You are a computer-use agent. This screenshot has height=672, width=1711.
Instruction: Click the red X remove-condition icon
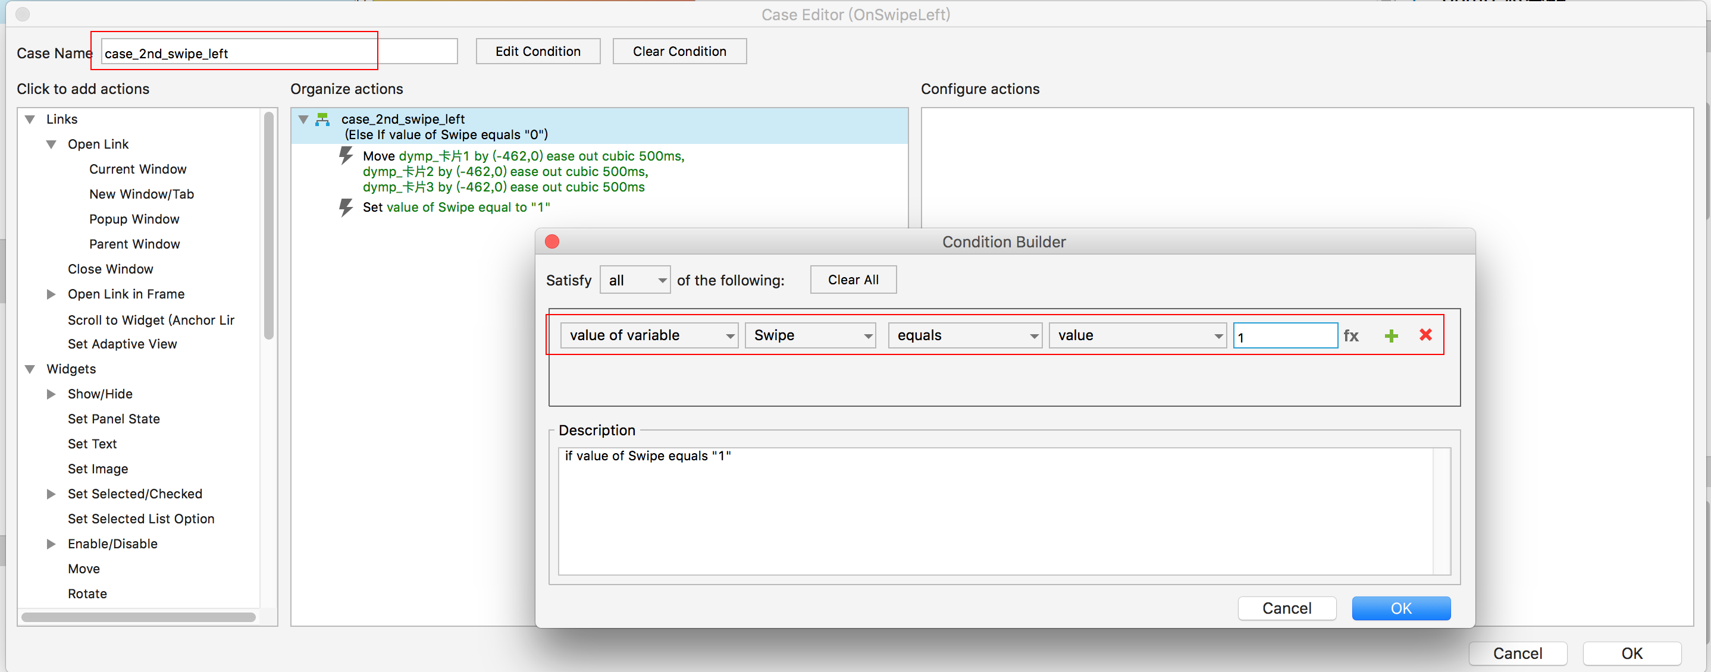(1425, 335)
